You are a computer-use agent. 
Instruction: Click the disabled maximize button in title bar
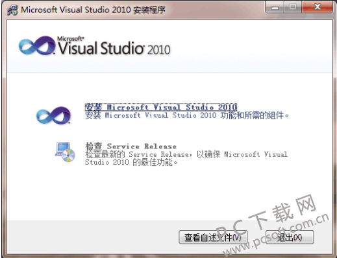pyautogui.click(x=293, y=7)
